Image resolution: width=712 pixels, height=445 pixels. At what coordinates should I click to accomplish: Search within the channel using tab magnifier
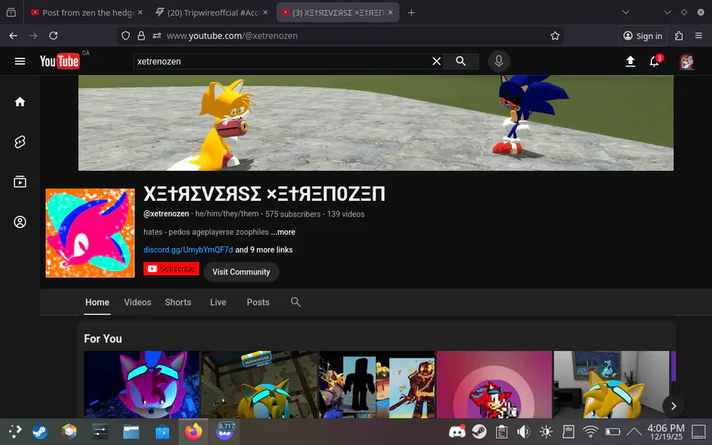(x=296, y=302)
